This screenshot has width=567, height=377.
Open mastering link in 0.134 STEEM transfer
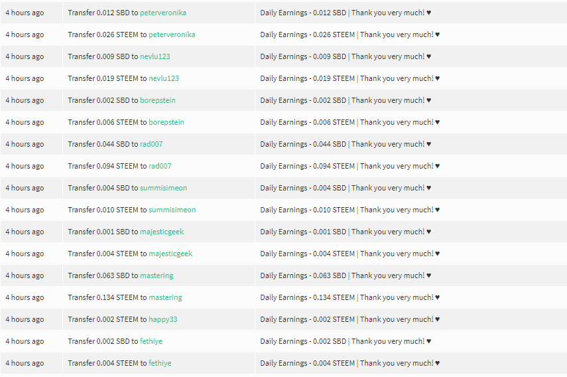tap(165, 297)
